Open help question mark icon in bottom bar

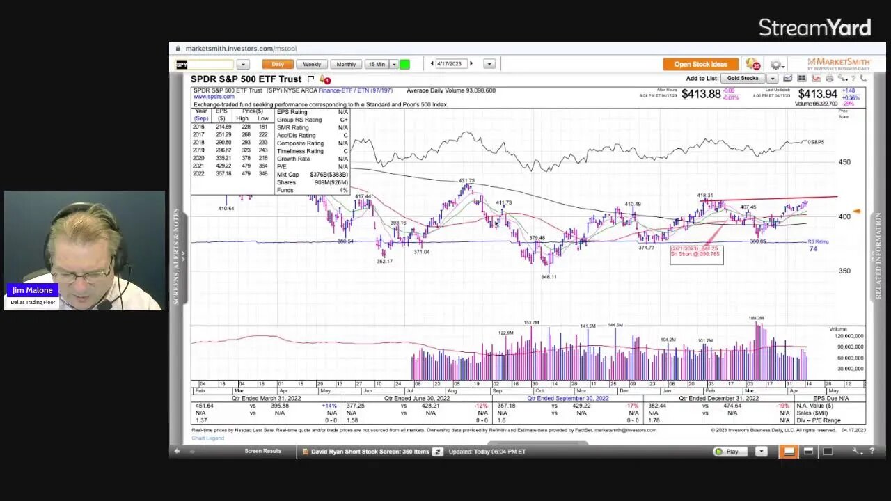[x=872, y=452]
